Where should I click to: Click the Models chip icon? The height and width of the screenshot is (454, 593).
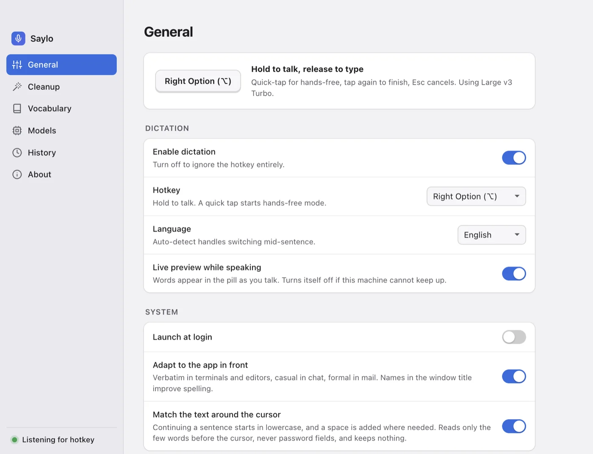(x=17, y=131)
